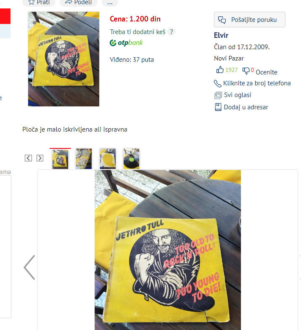Click the Svi oglasi listings icon

point(218,95)
